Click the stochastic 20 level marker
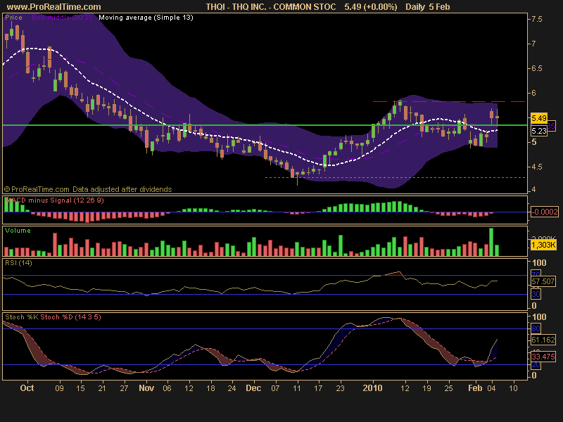 tap(536, 364)
